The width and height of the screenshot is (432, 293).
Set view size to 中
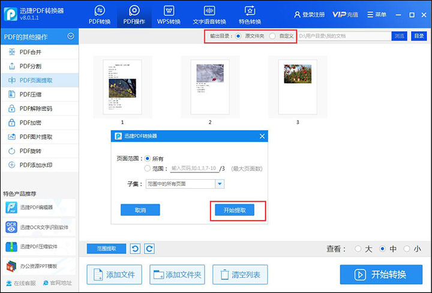tap(382, 249)
